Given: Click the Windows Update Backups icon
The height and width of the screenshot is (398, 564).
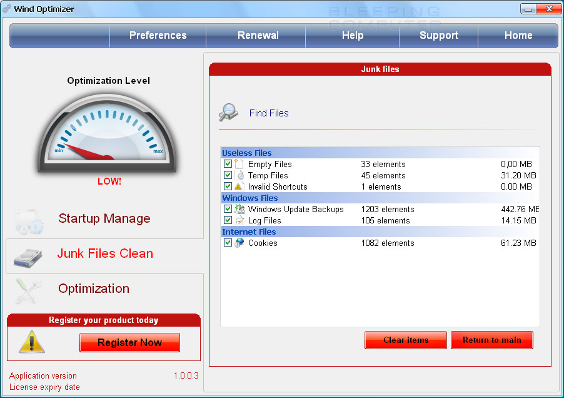Looking at the screenshot, I should point(239,209).
